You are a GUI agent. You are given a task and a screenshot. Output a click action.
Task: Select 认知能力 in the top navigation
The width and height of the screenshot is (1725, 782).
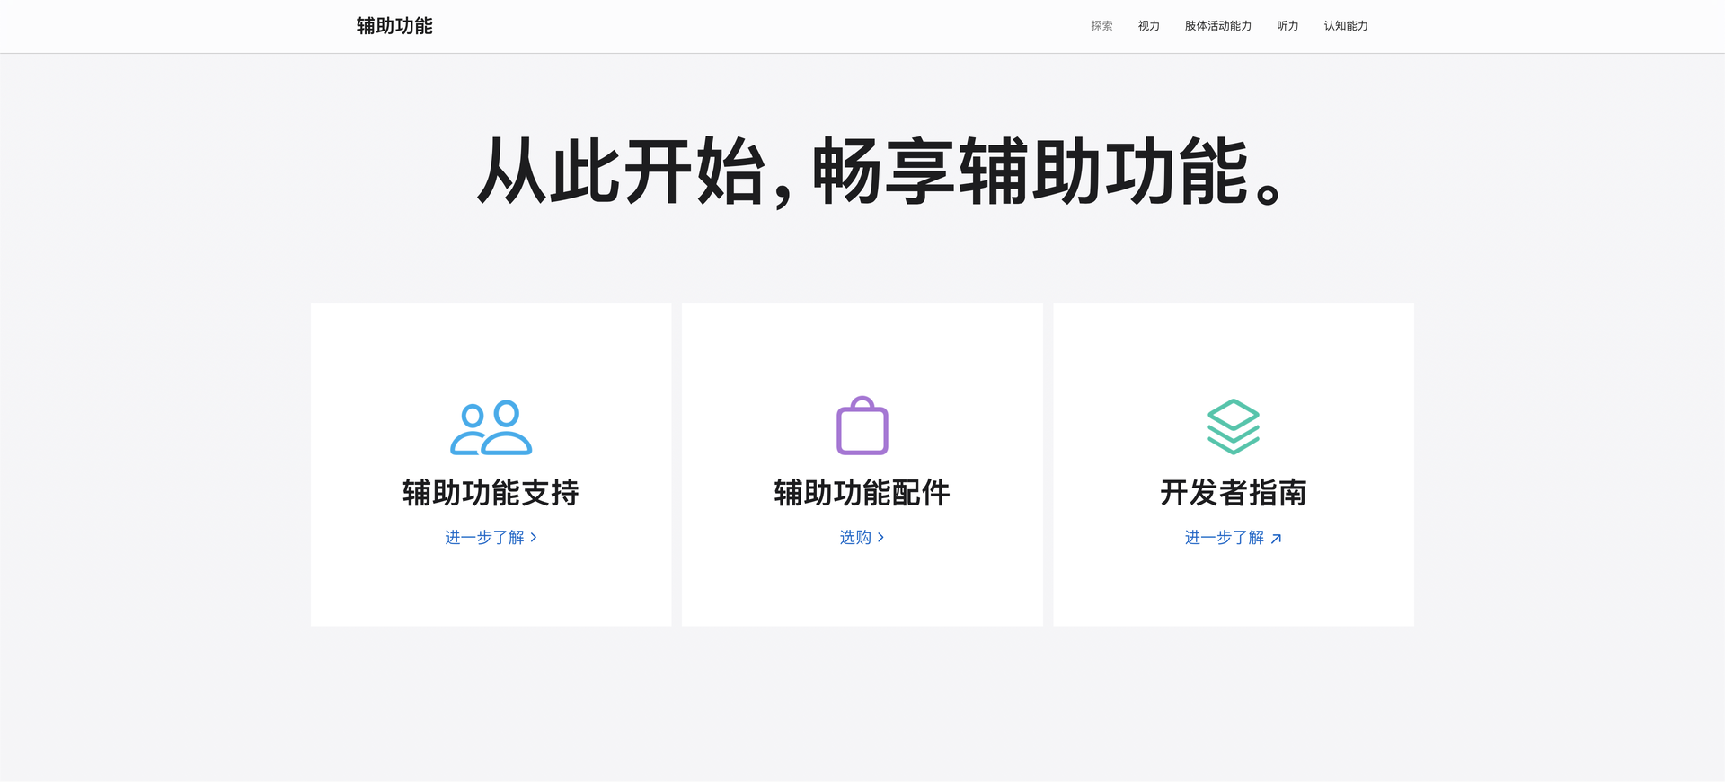1345,26
